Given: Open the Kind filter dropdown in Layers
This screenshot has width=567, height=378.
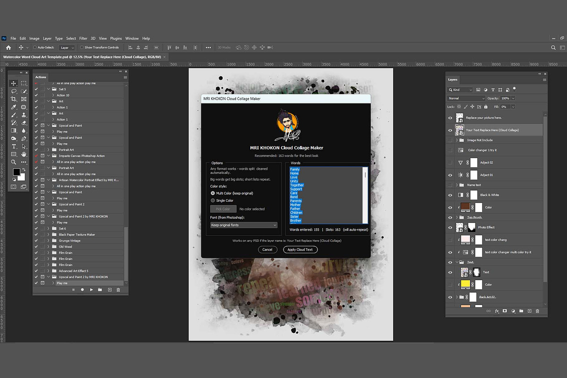Looking at the screenshot, I should point(460,89).
